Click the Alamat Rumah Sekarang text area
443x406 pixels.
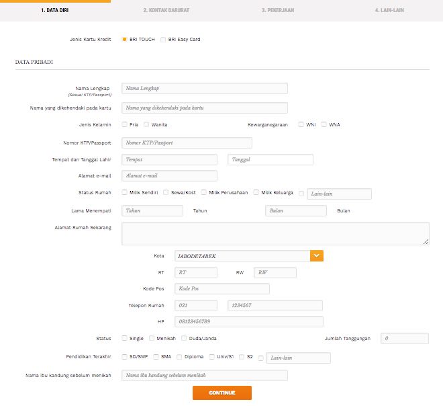click(x=275, y=233)
